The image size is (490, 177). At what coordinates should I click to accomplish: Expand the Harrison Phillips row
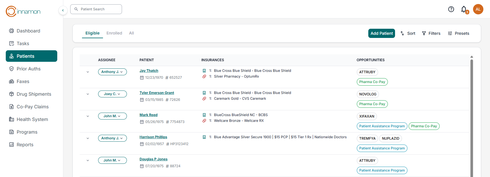88,138
